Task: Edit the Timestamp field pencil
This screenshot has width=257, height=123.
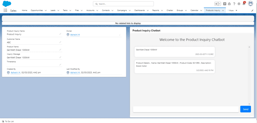Action: 60,65
